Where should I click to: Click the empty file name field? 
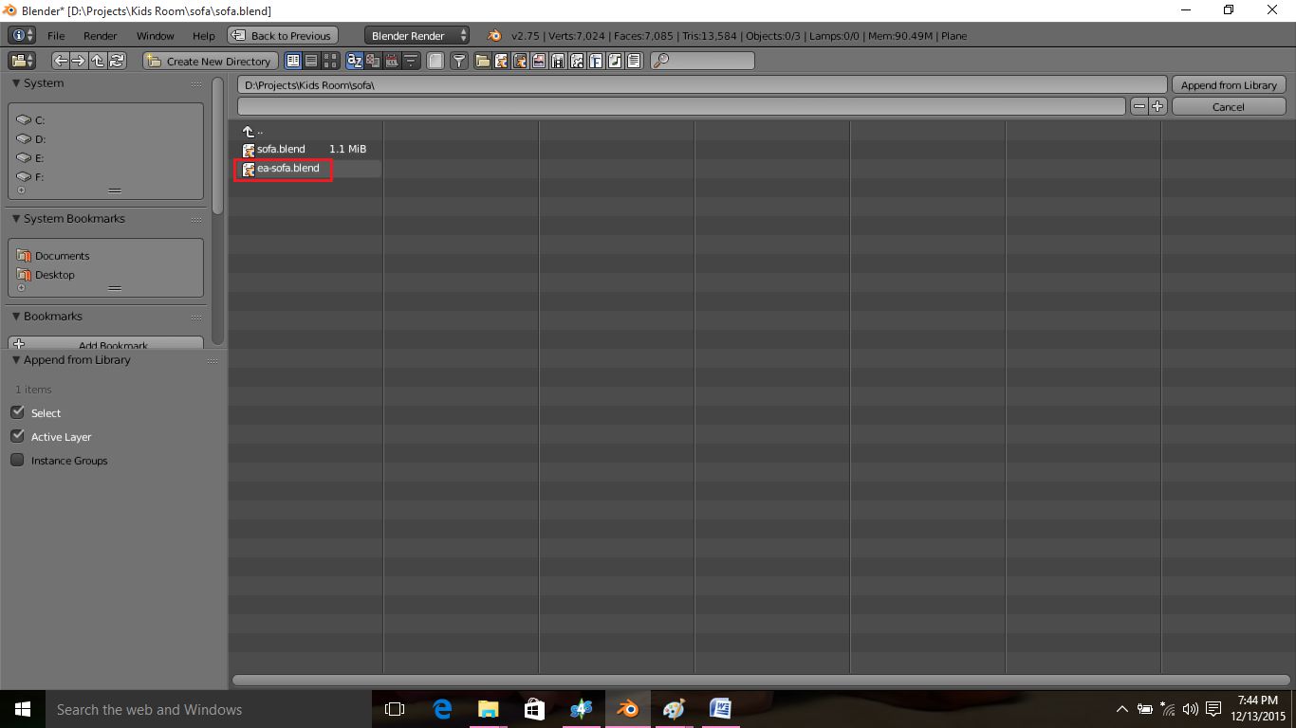tap(681, 106)
